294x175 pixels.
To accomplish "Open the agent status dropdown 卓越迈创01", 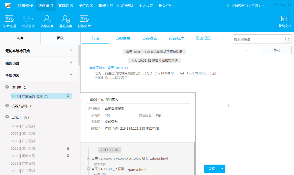I will click(x=263, y=6).
